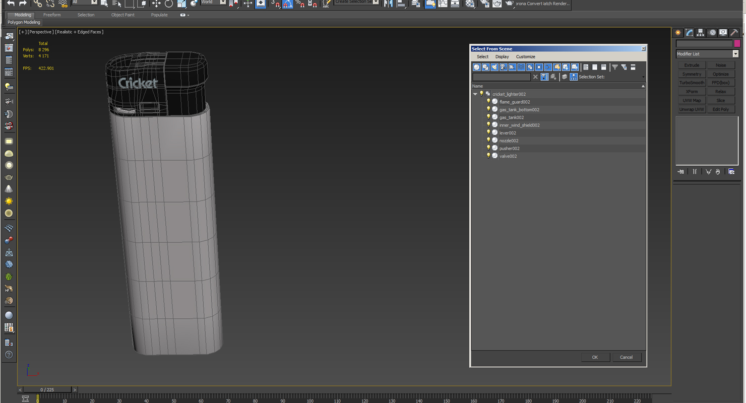Step the time slider forward one frame

coord(75,390)
